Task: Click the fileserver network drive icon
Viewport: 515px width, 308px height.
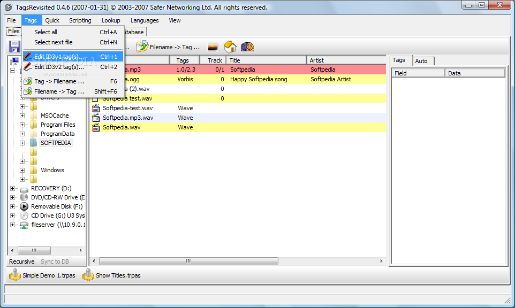Action: (x=24, y=225)
